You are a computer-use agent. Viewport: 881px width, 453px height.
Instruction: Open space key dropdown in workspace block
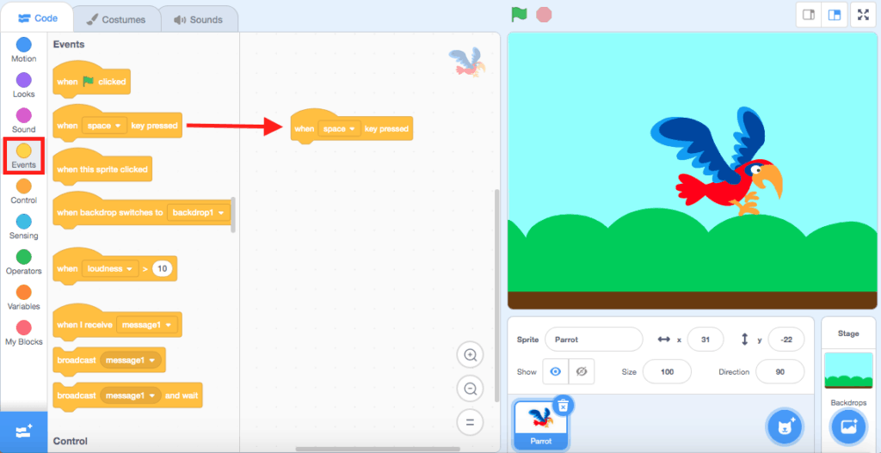point(338,129)
